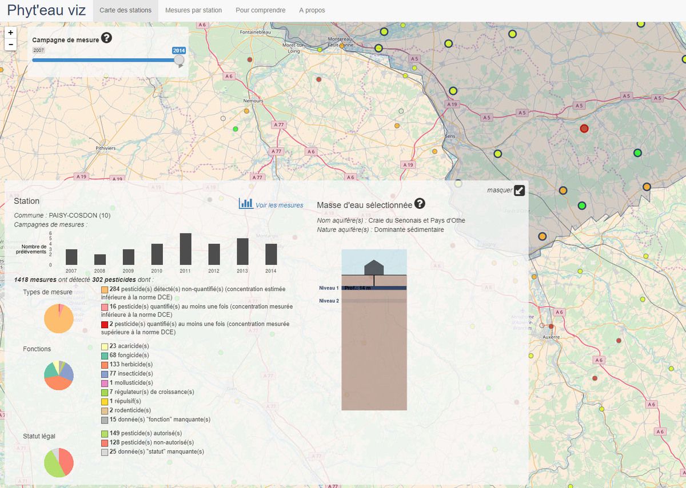686x488 pixels.
Task: Click the pesticide(s) non-autorisé(s) red swatch
Action: click(105, 443)
